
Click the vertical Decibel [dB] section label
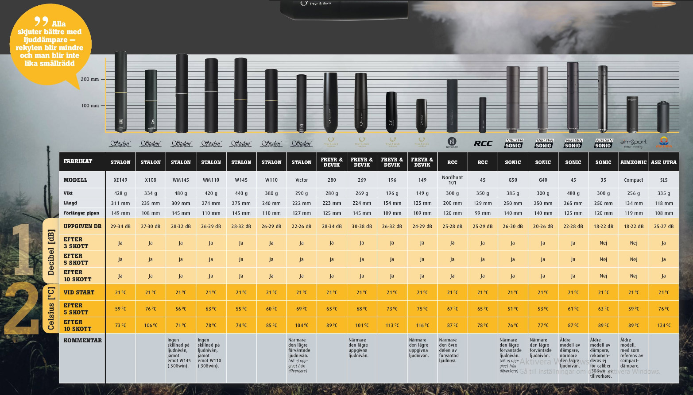[51, 252]
